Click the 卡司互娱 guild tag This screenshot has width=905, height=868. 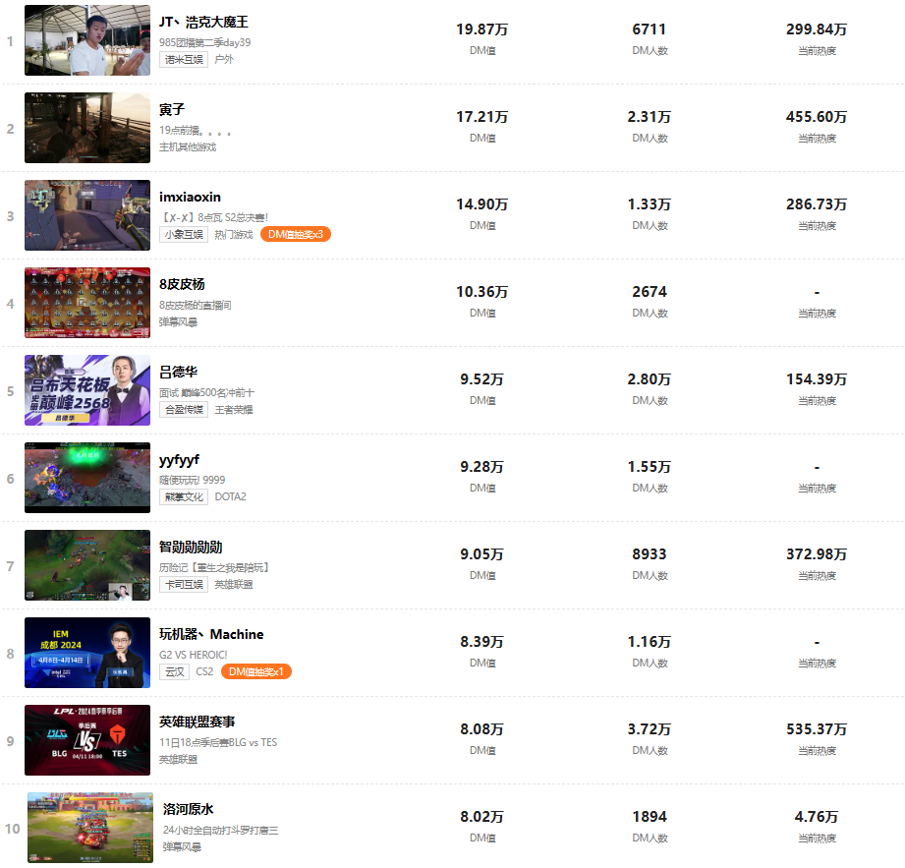click(x=184, y=585)
